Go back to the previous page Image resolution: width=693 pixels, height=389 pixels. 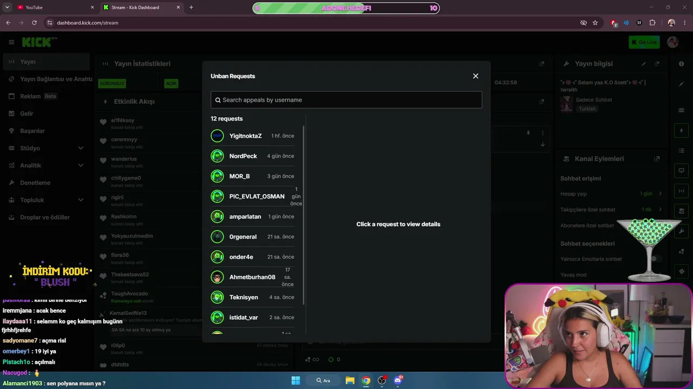(8, 23)
